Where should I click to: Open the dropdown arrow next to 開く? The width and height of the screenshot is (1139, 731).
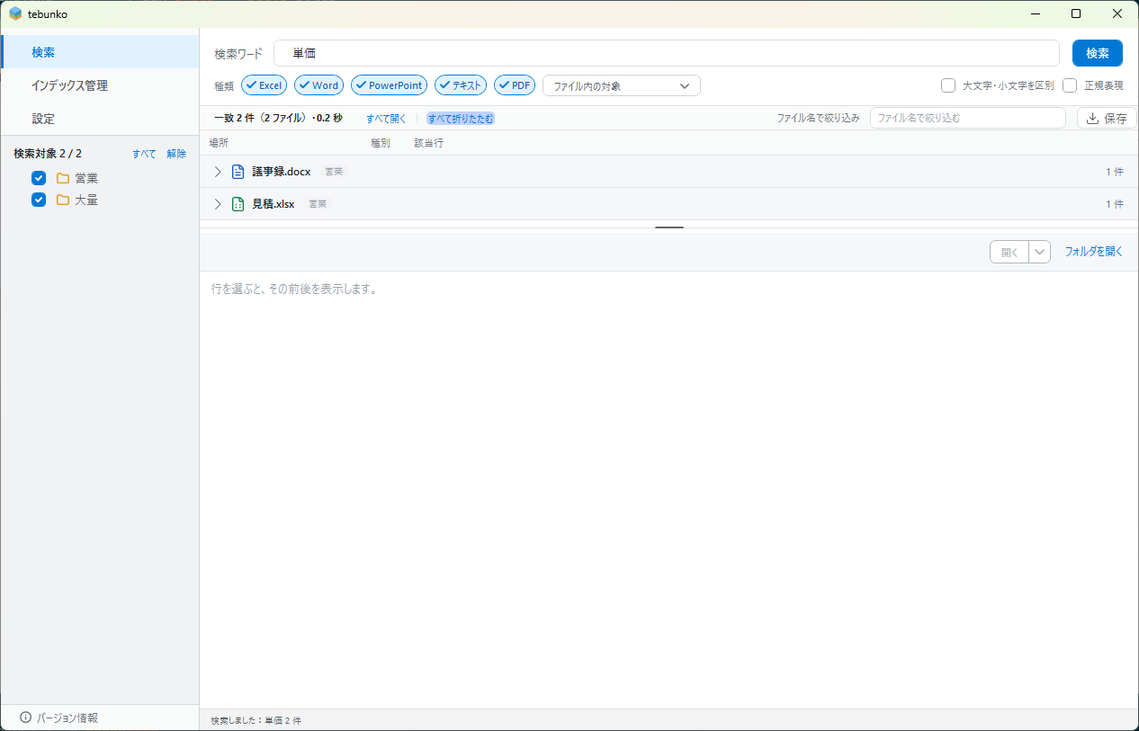(1040, 252)
